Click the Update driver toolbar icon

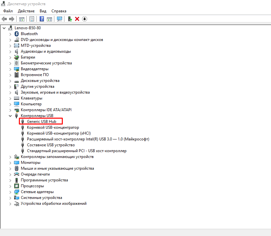click(70, 19)
